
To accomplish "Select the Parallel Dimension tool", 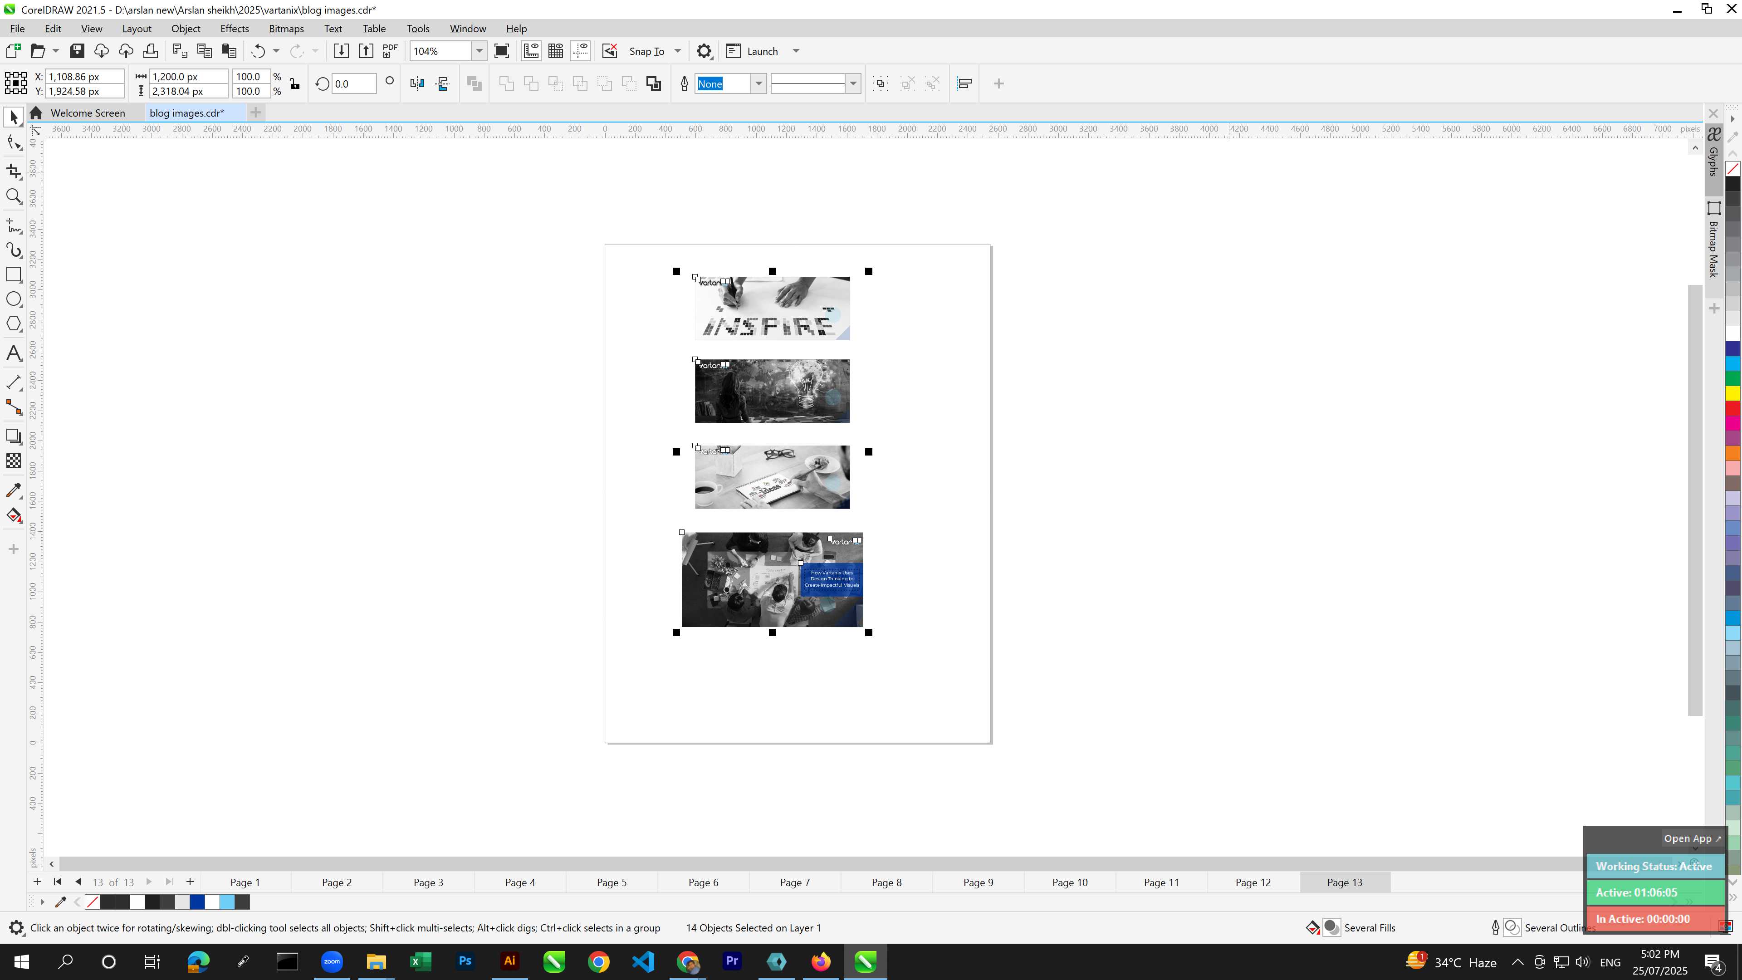I will (14, 382).
